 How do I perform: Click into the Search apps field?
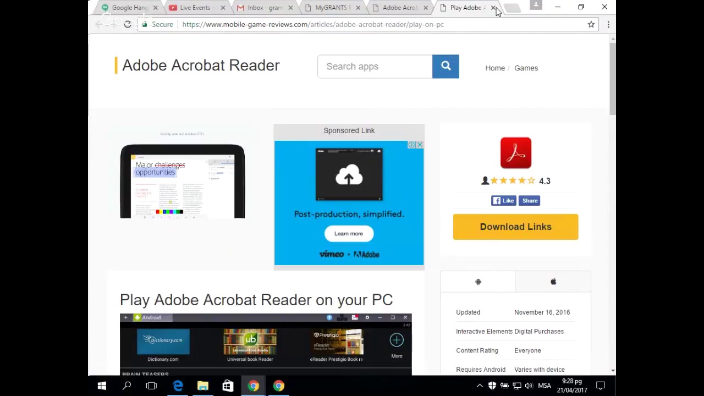[375, 67]
